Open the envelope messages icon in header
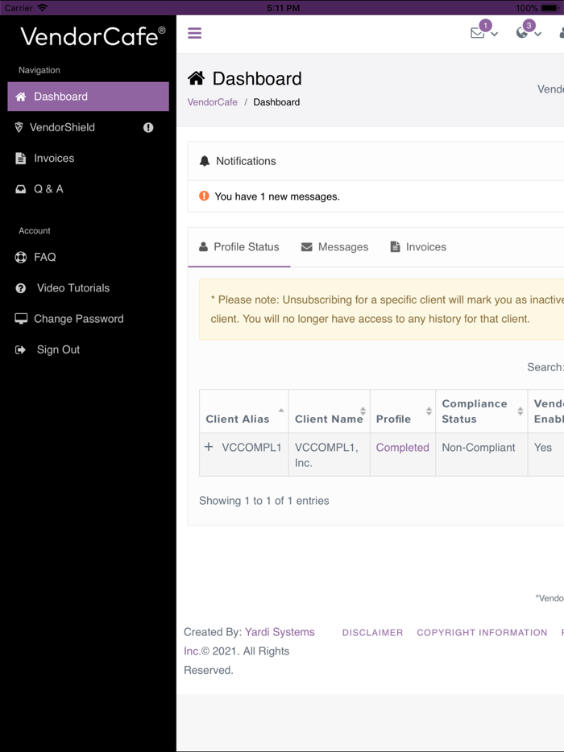The width and height of the screenshot is (564, 752). 477,33
